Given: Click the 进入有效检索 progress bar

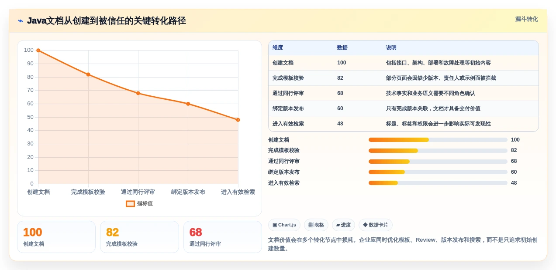Looking at the screenshot, I should 438,183.
